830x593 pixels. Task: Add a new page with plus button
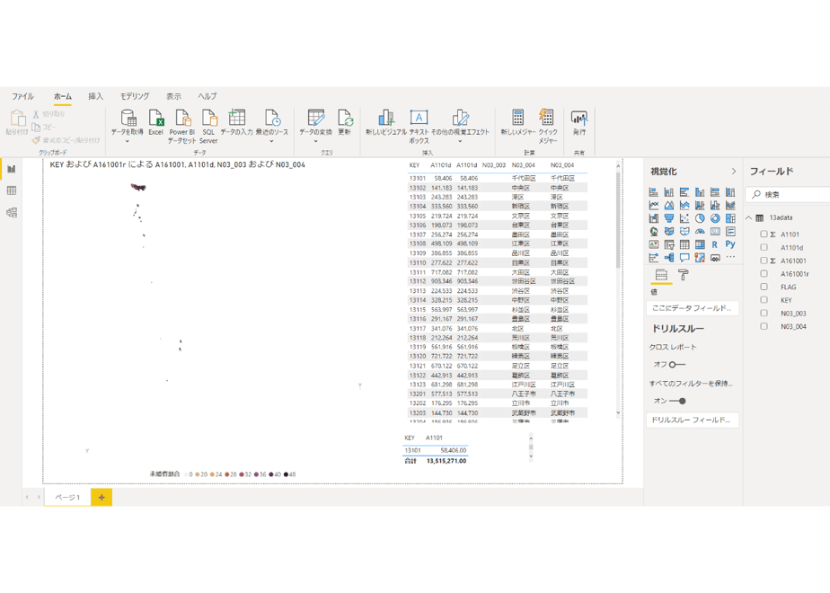coord(102,497)
